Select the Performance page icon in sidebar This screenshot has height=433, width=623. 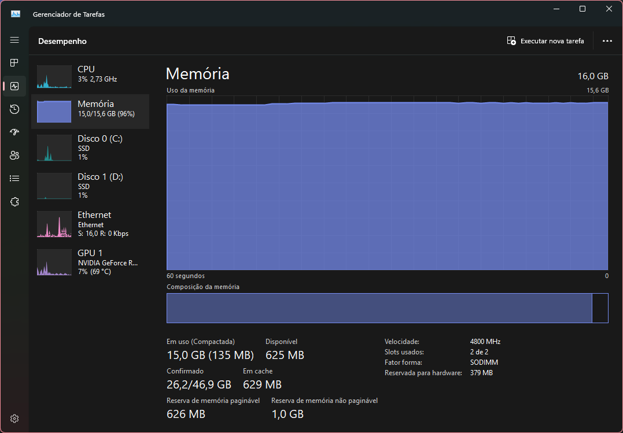14,86
